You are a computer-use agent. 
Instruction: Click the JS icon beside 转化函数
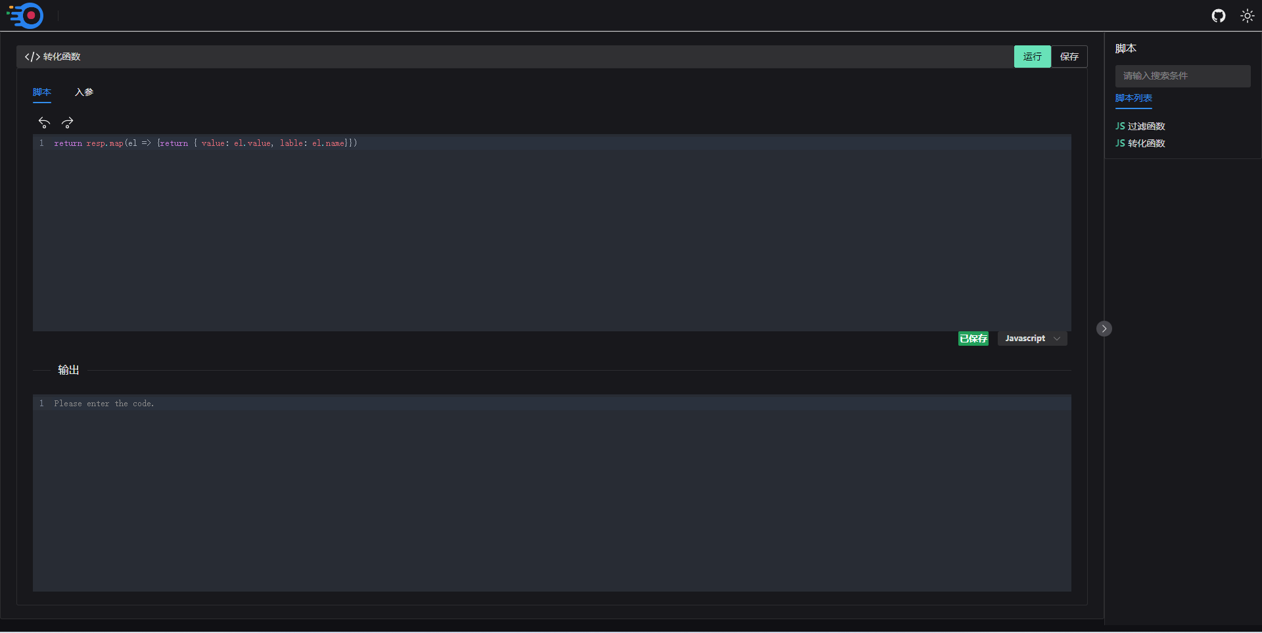tap(1120, 143)
